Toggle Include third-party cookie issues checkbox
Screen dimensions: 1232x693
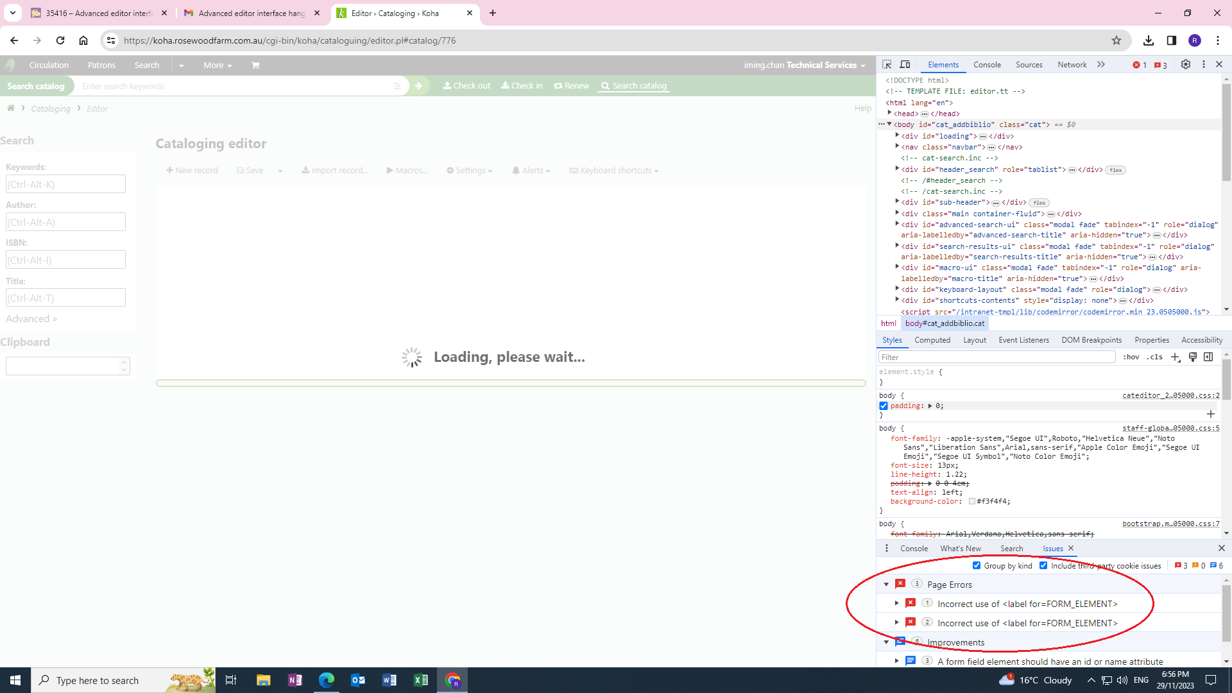point(1043,566)
